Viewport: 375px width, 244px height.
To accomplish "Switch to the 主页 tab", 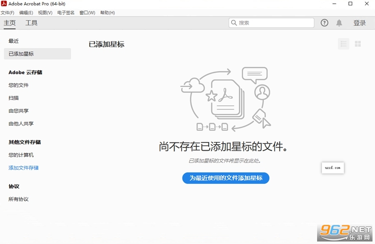I will click(x=10, y=23).
